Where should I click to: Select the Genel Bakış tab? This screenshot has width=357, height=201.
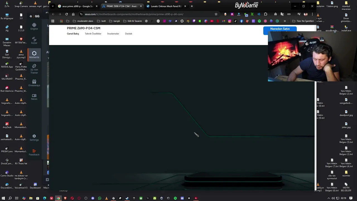[x=73, y=34]
